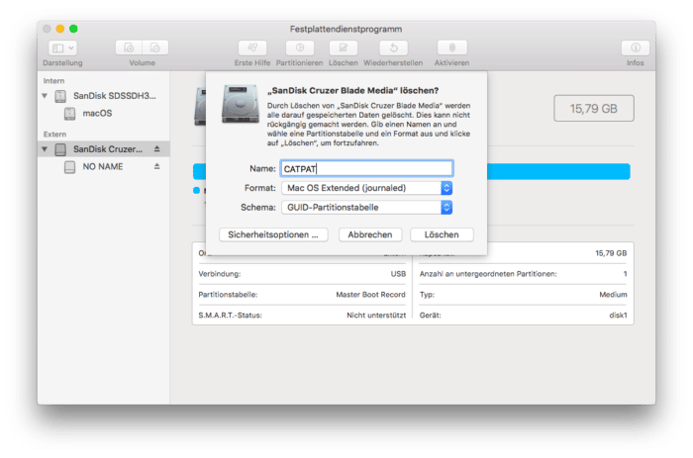Screen dimensions: 693x458
Task: Click Abbrechen to cancel erasing
Action: click(370, 234)
